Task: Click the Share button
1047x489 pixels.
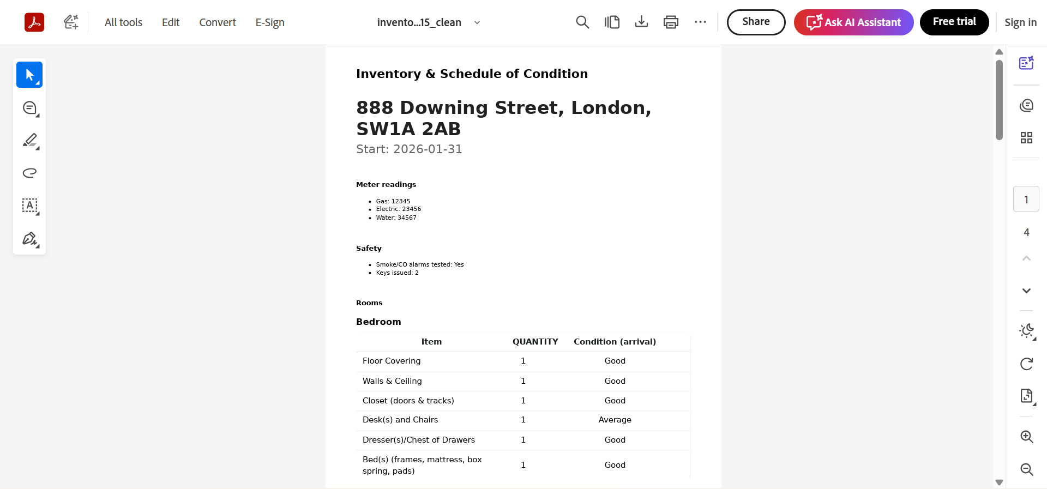Action: [x=756, y=22]
